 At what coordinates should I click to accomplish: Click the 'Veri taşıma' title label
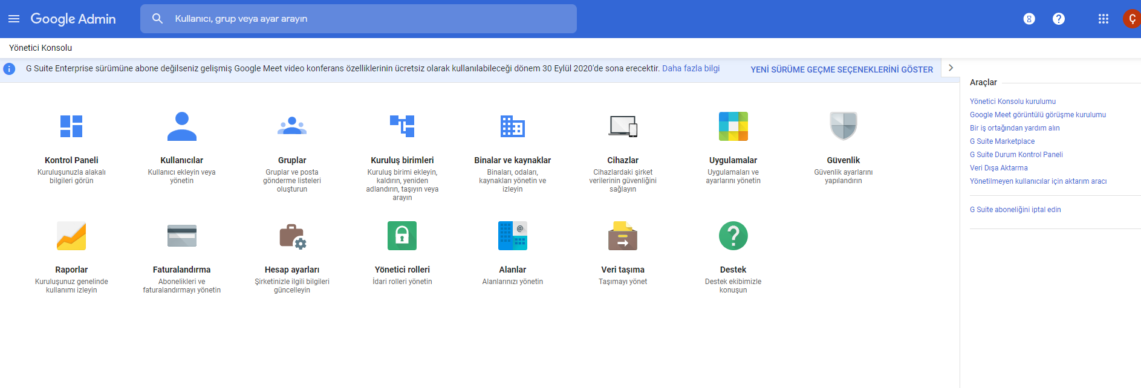coord(623,270)
